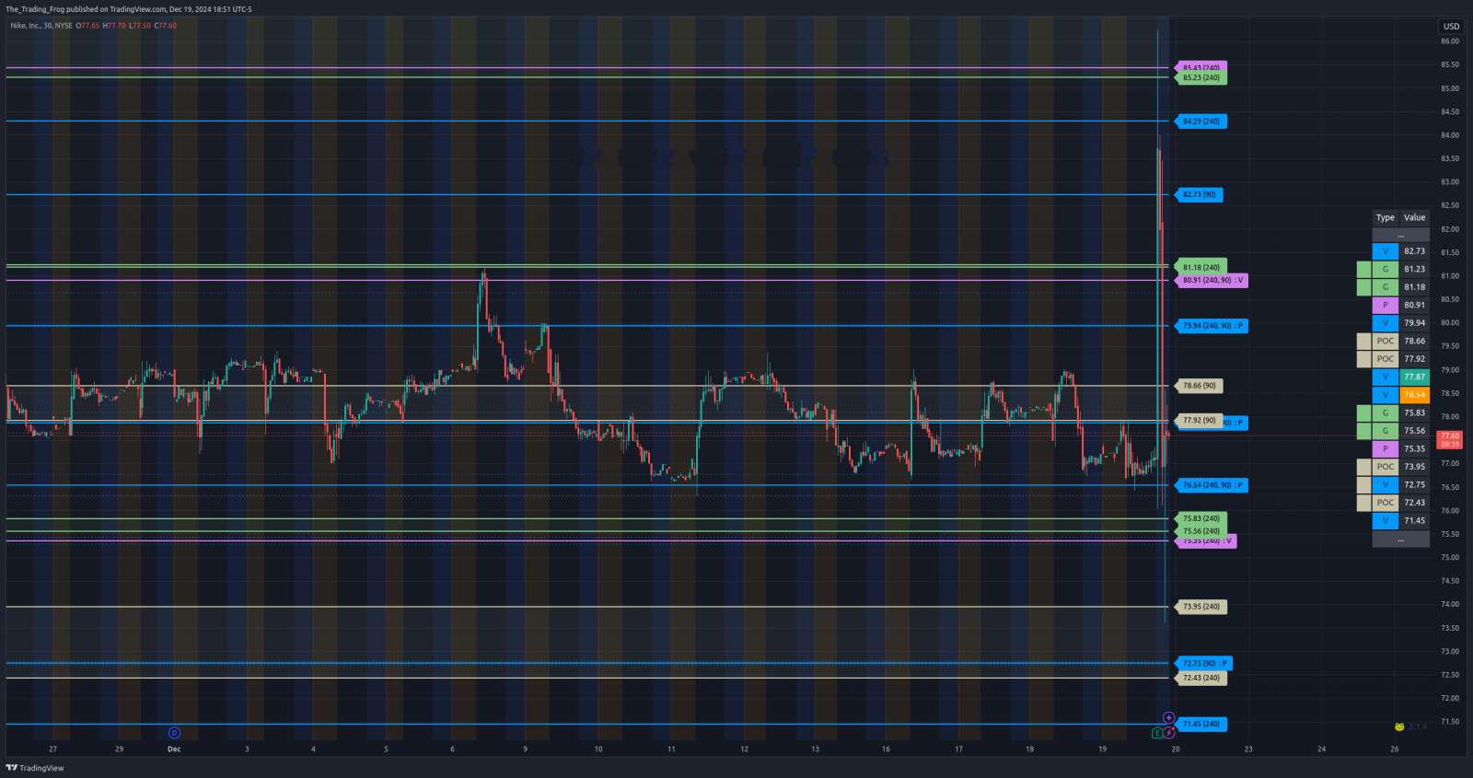
Task: Click the 86.00 tick on the price scale
Action: point(1450,41)
